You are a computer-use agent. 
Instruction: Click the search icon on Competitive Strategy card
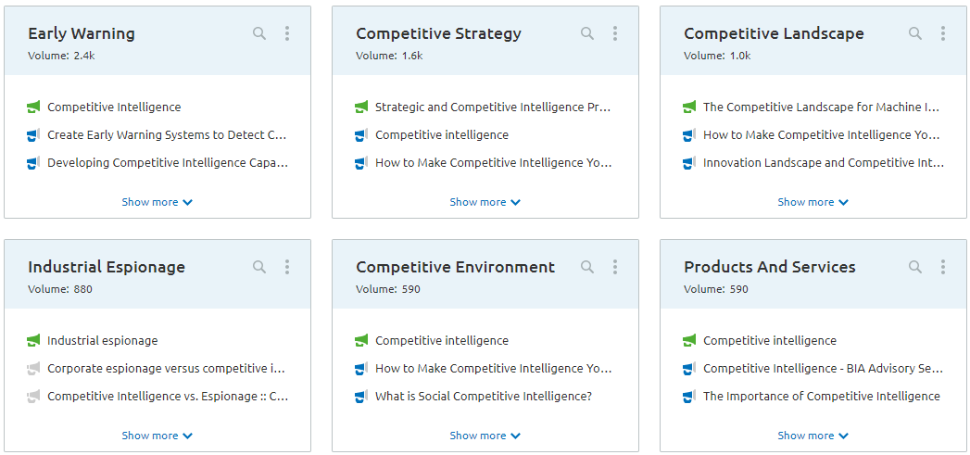click(587, 33)
